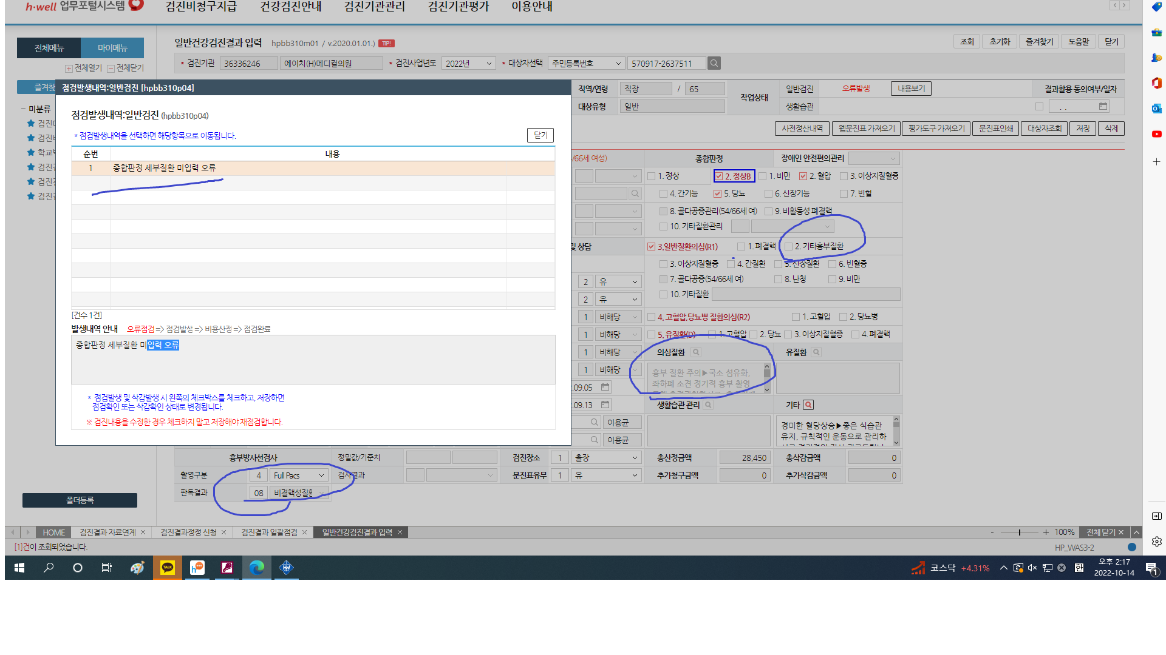This screenshot has height=655, width=1166.
Task: Check the 1. 정상 checkbox
Action: coord(652,176)
